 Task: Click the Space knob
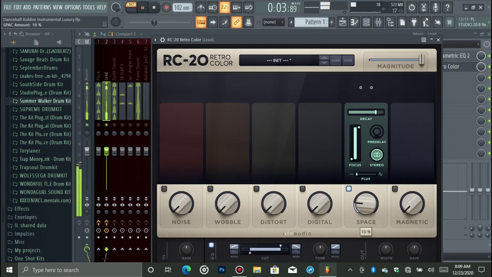pyautogui.click(x=366, y=204)
